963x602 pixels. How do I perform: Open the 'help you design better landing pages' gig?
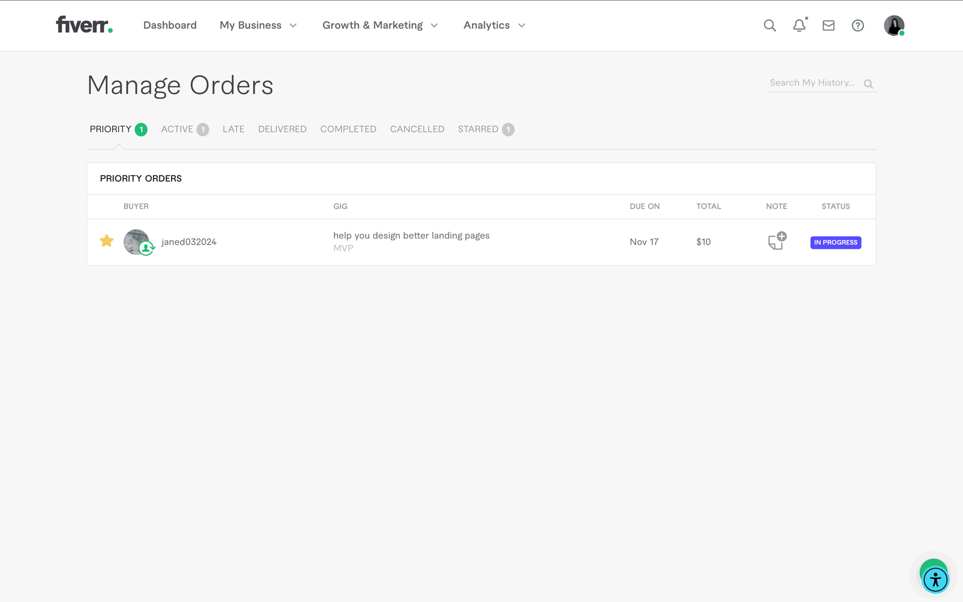[x=411, y=236]
